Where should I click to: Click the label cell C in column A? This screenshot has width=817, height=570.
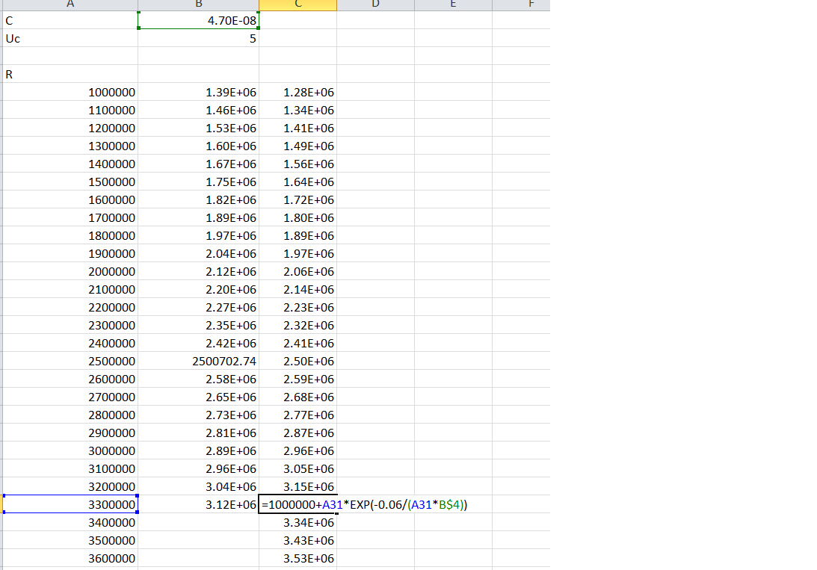[x=70, y=20]
